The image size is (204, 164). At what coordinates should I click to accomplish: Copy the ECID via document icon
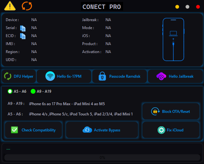click(23, 36)
